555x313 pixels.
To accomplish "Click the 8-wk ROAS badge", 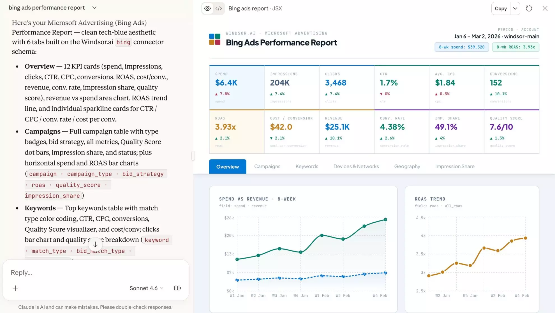I will click(516, 47).
